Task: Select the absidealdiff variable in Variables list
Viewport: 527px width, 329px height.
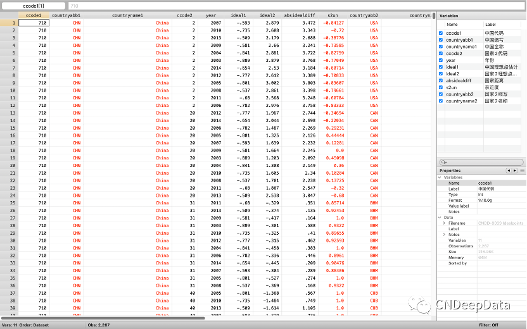Action: click(479, 80)
